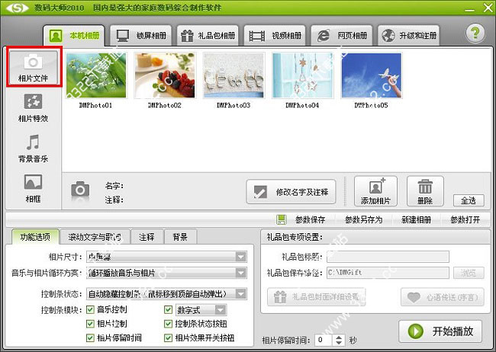Click the 全选 select all button
This screenshot has height=352, width=496.
469,200
